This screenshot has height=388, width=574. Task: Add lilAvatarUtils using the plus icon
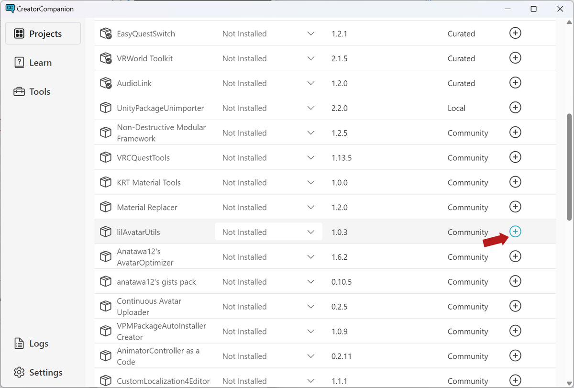tap(515, 232)
